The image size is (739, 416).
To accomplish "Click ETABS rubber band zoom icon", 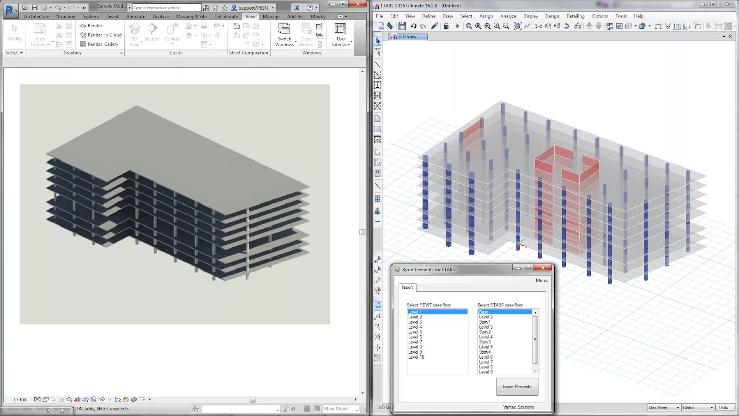I will 469,26.
